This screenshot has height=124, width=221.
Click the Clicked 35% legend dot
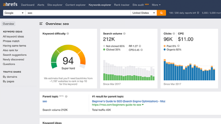pyautogui.click(x=104, y=49)
